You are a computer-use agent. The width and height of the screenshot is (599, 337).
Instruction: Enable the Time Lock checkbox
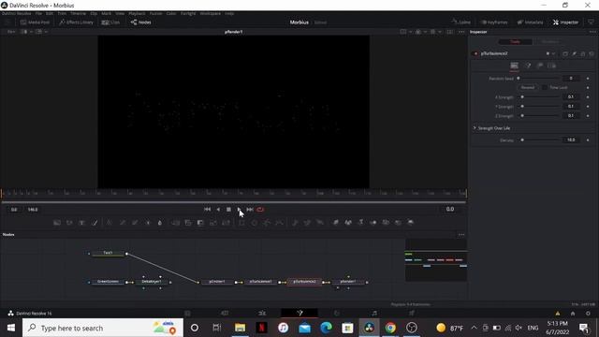545,87
